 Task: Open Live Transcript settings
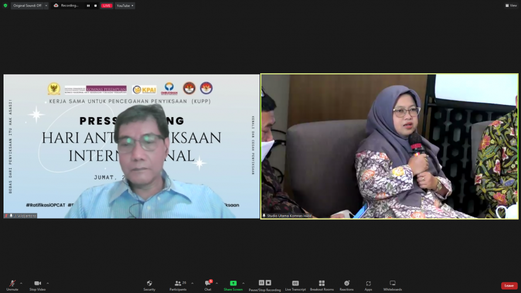[x=295, y=284]
